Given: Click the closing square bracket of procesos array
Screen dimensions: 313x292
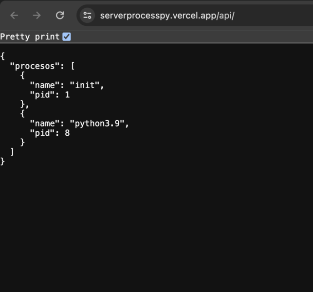Looking at the screenshot, I should pos(12,152).
